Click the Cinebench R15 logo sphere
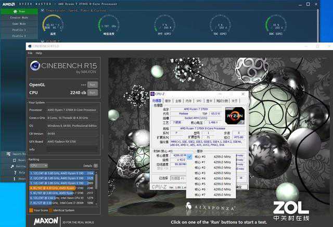 tap(36, 66)
